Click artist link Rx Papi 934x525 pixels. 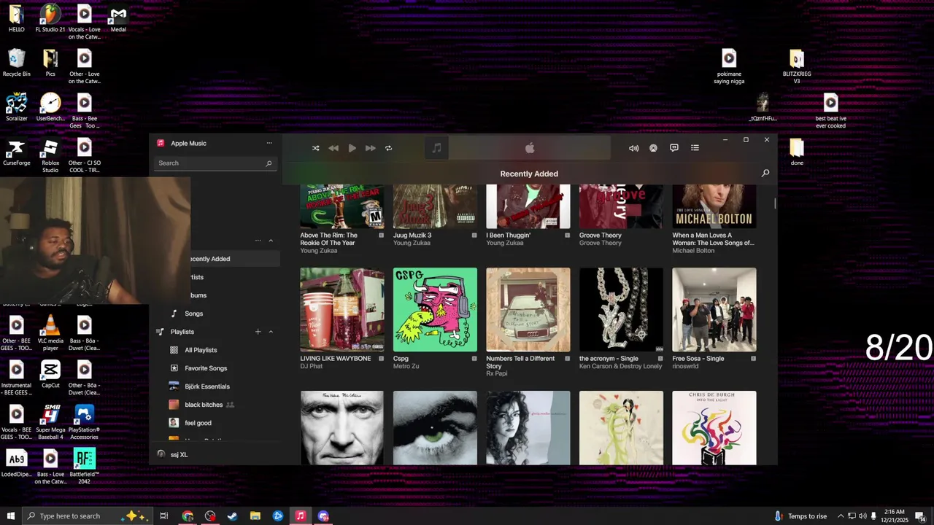pos(497,373)
